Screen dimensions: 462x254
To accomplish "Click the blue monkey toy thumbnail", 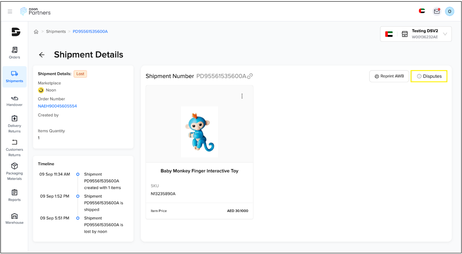I will point(199,132).
